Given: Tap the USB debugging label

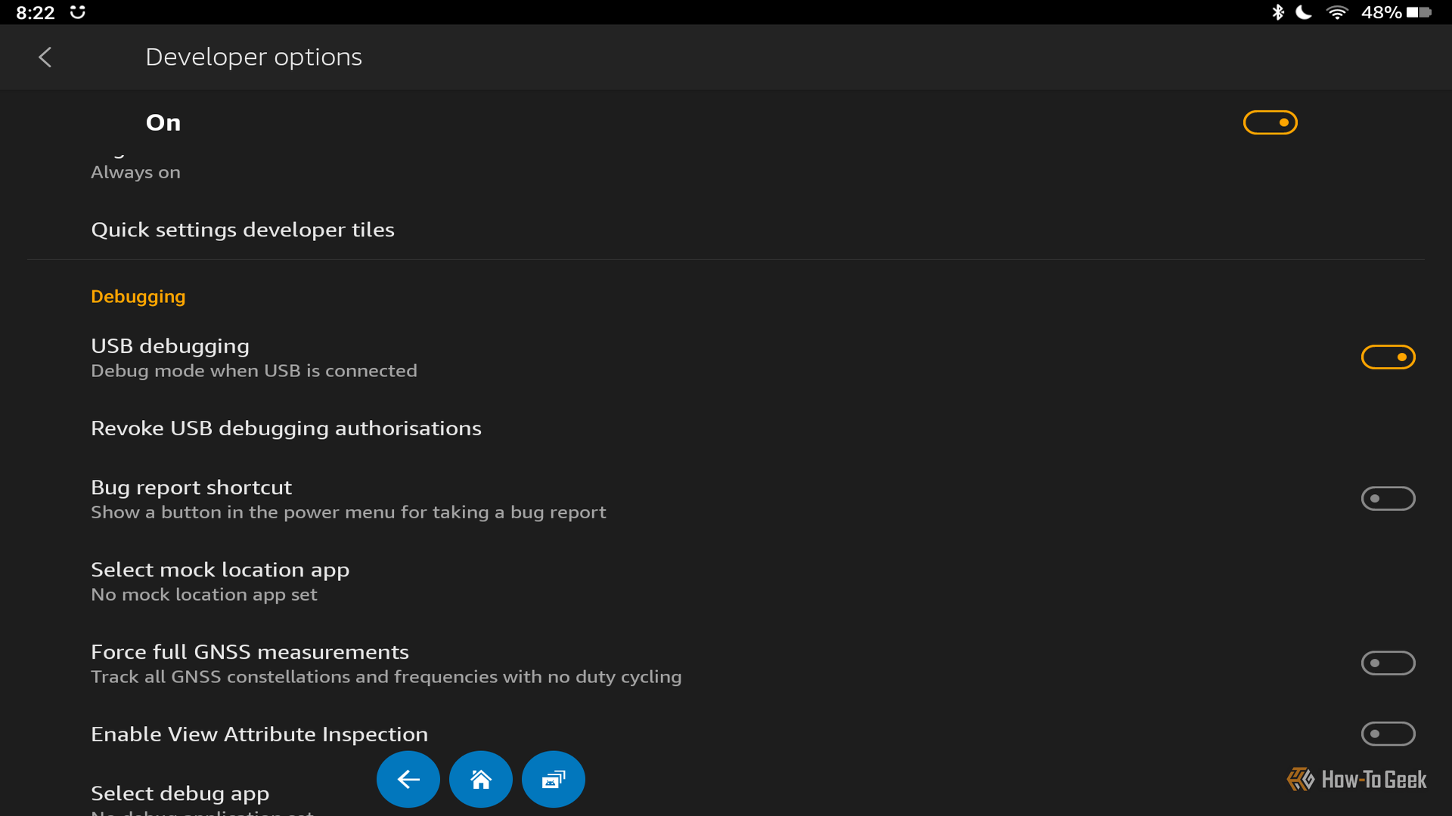Looking at the screenshot, I should 170,346.
